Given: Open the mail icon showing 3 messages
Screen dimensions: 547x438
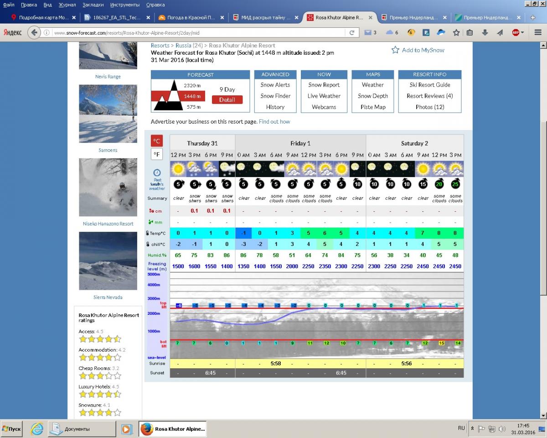Looking at the screenshot, I should pyautogui.click(x=368, y=32).
